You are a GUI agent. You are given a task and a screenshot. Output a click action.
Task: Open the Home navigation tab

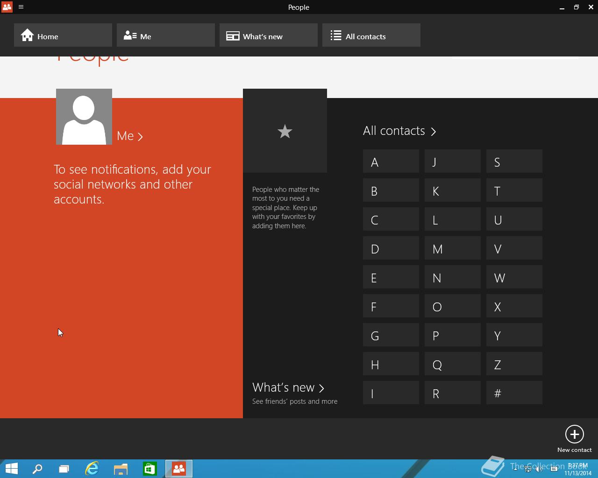[63, 35]
